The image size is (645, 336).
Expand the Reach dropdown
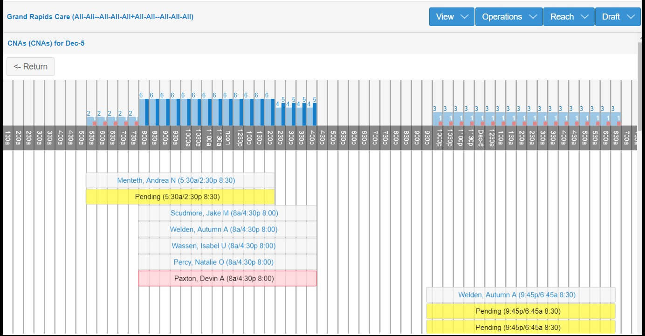[569, 17]
